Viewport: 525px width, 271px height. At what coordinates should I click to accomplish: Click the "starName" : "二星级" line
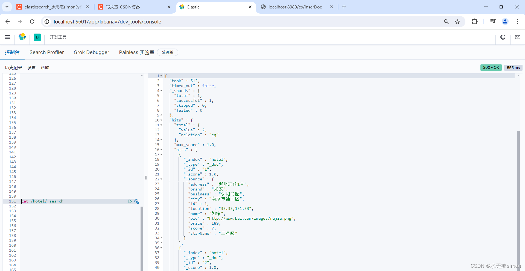tap(213, 233)
